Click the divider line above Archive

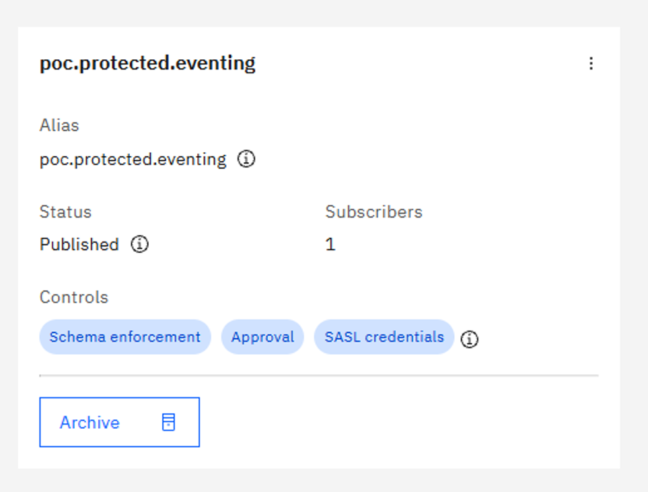[x=319, y=376]
